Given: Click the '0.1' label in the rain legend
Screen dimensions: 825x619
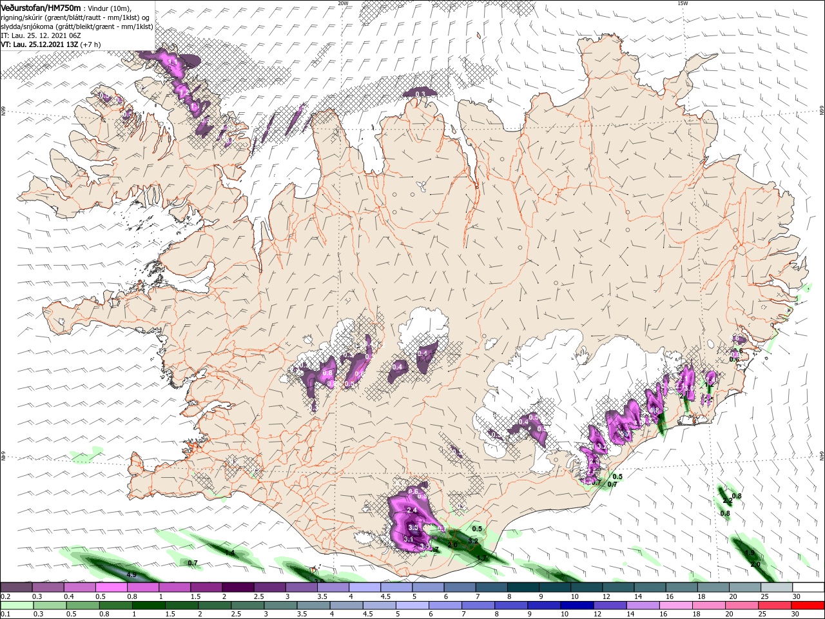Looking at the screenshot, I should click(x=5, y=614).
